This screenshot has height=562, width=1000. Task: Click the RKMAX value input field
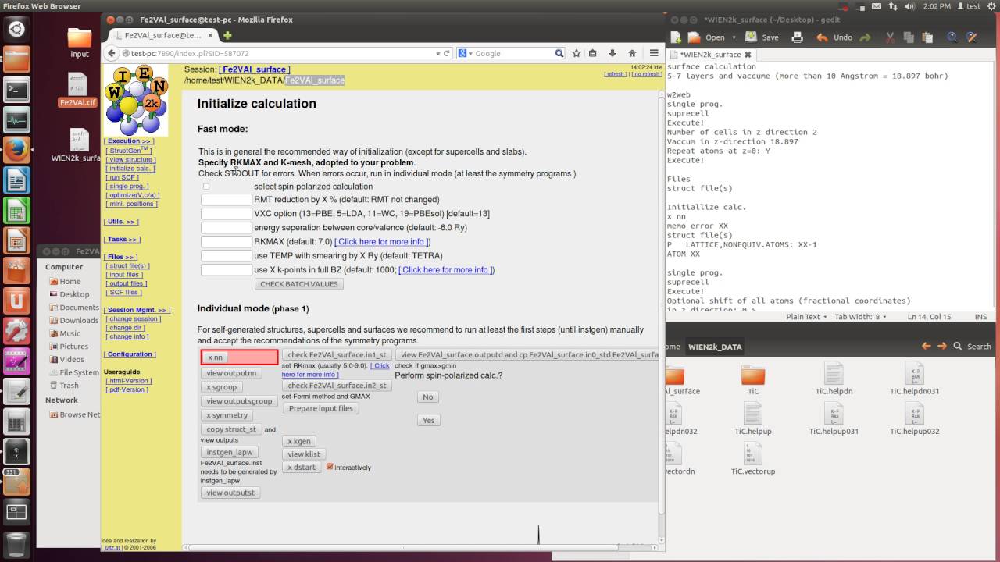click(x=227, y=242)
